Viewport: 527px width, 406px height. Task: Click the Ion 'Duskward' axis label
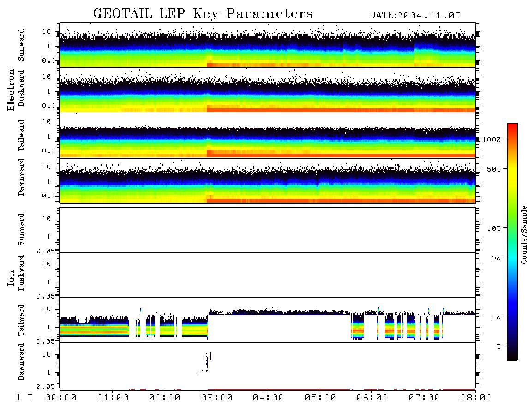tap(21, 273)
